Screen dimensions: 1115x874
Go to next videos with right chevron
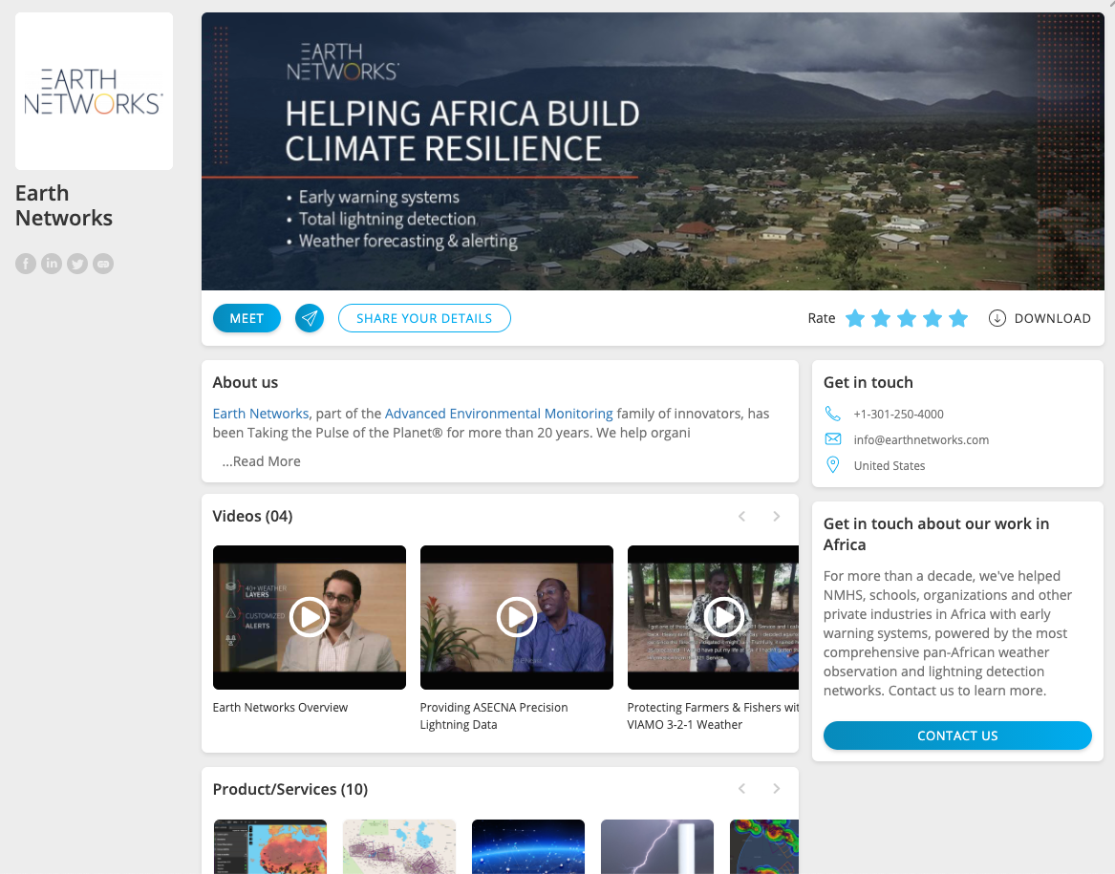coord(777,517)
